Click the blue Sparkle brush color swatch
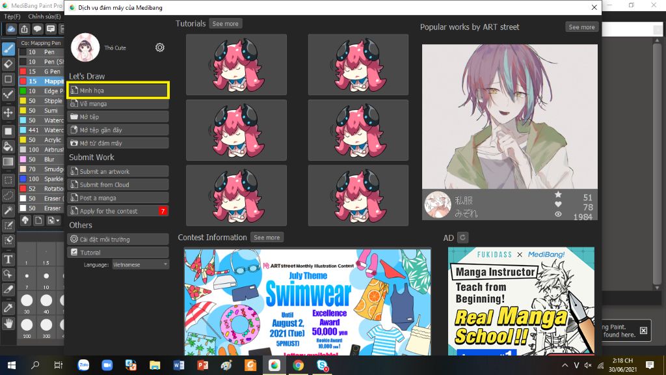The width and height of the screenshot is (666, 375). 23,179
